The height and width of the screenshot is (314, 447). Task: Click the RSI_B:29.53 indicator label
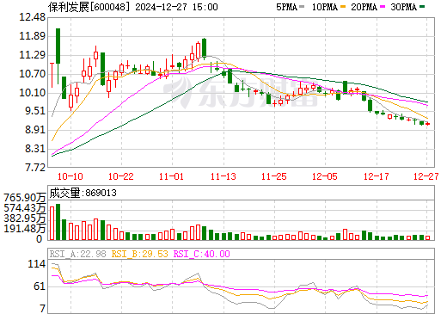point(139,254)
